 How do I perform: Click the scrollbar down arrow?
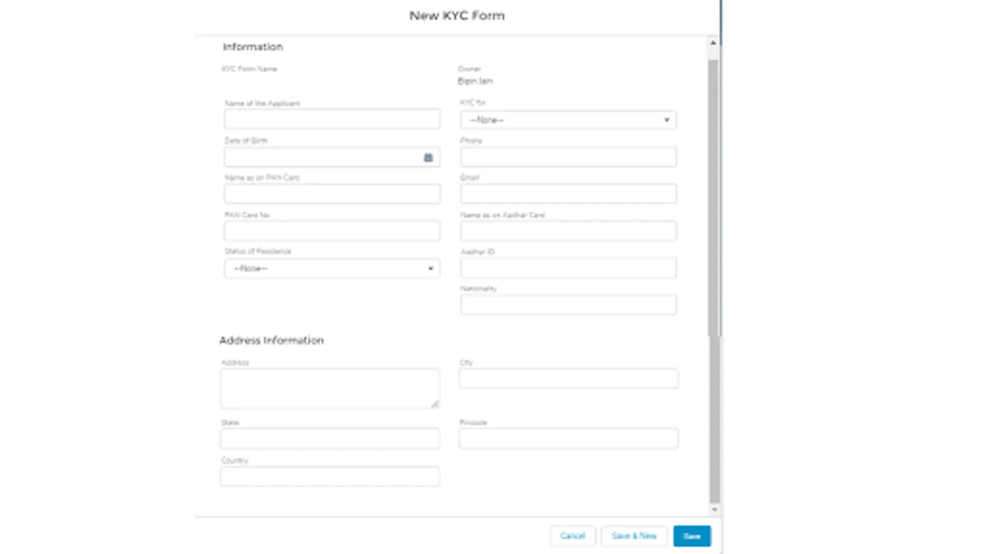coord(714,510)
